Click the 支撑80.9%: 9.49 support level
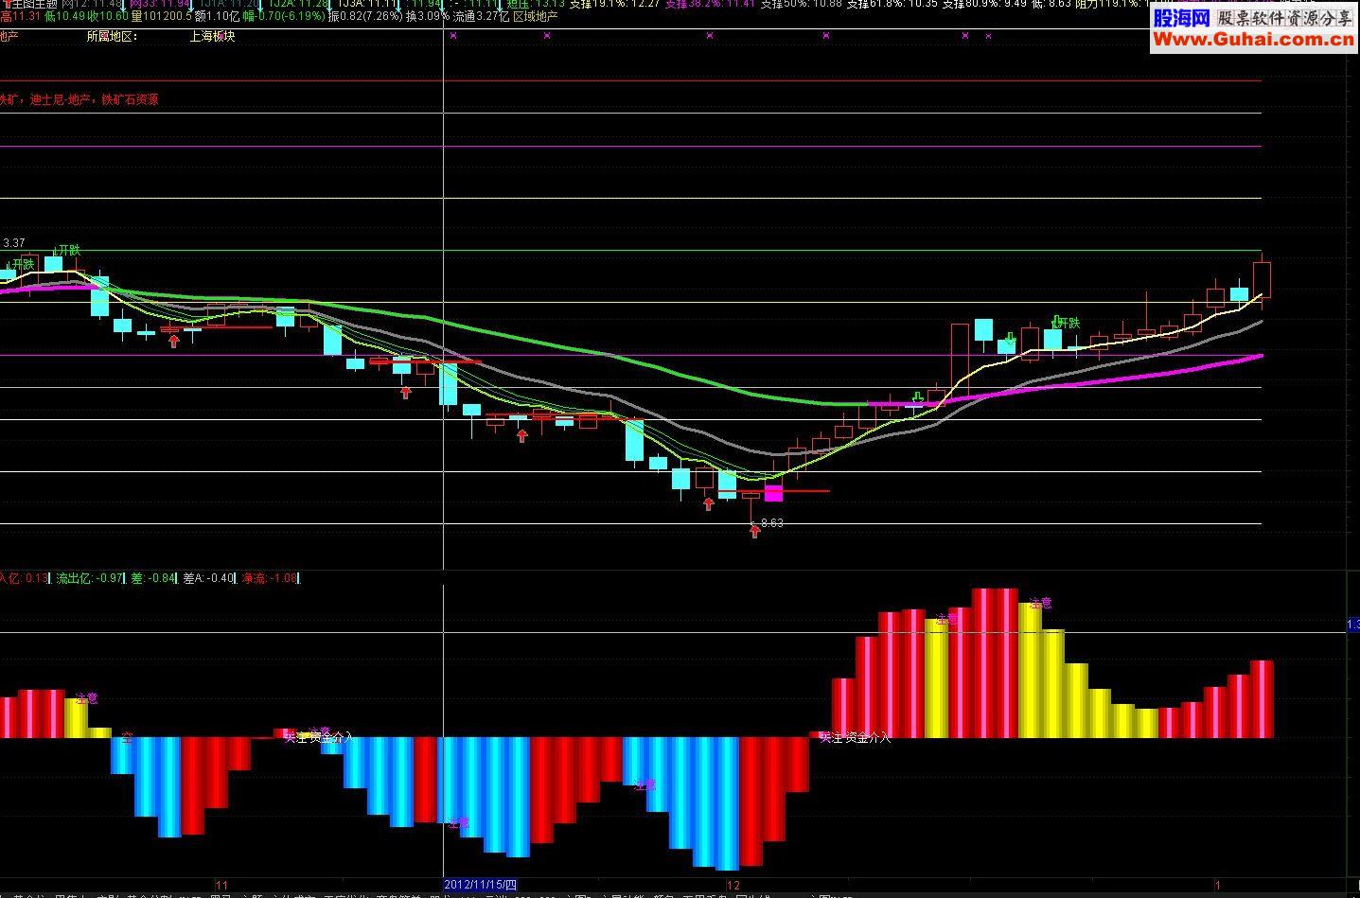 983,4
